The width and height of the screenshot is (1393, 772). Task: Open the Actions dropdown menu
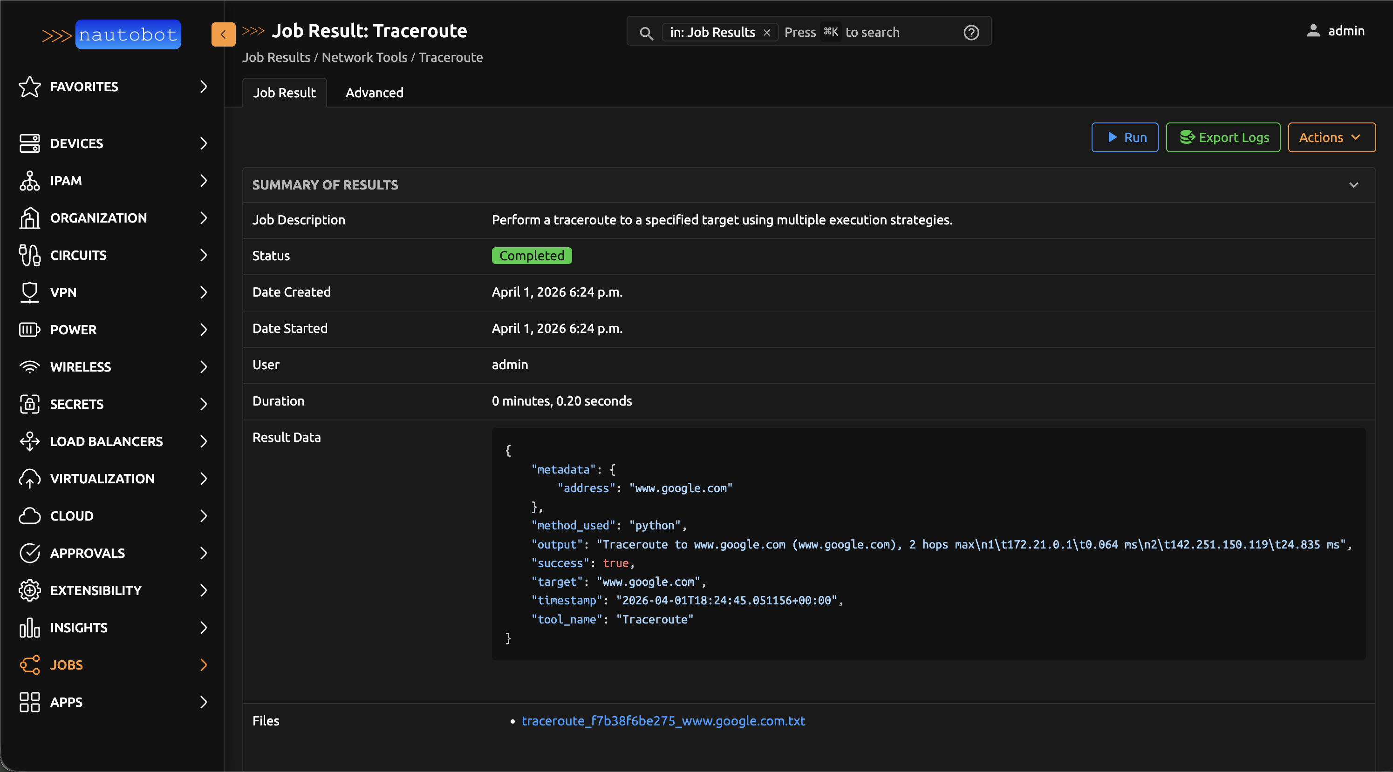click(1331, 137)
